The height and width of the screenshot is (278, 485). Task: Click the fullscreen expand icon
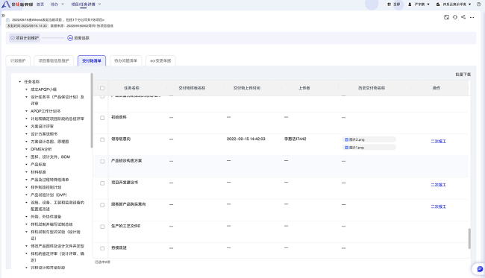coord(446,17)
